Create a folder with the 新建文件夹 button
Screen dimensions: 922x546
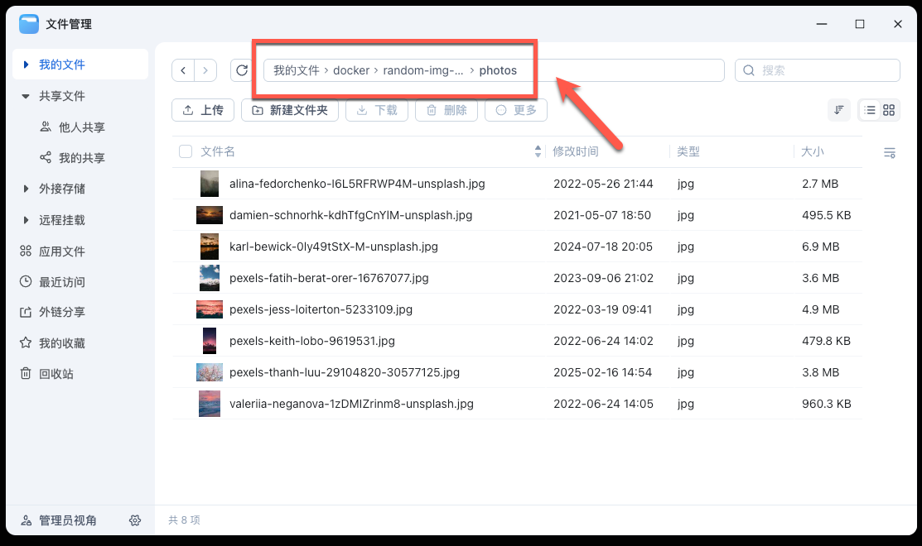(289, 109)
